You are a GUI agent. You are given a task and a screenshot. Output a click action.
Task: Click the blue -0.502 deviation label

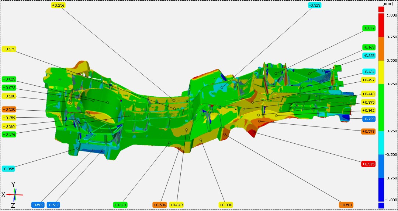[x=38, y=205]
